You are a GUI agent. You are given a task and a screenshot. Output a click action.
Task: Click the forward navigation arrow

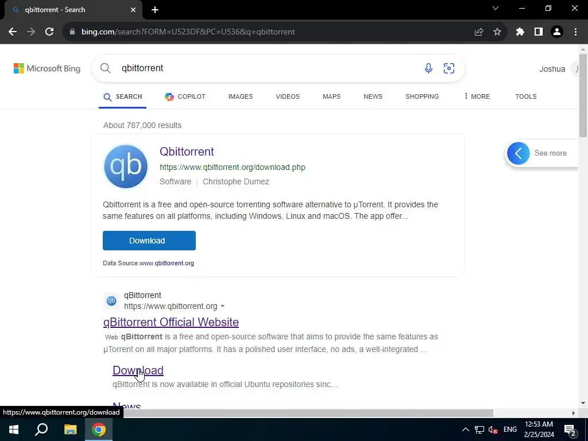point(31,32)
